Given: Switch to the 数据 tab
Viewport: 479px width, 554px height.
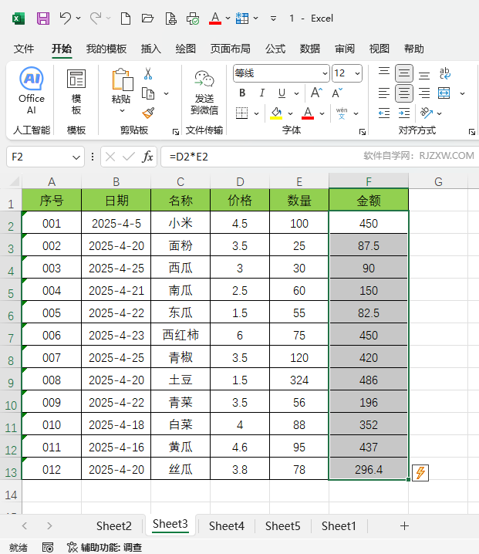Looking at the screenshot, I should pos(310,49).
